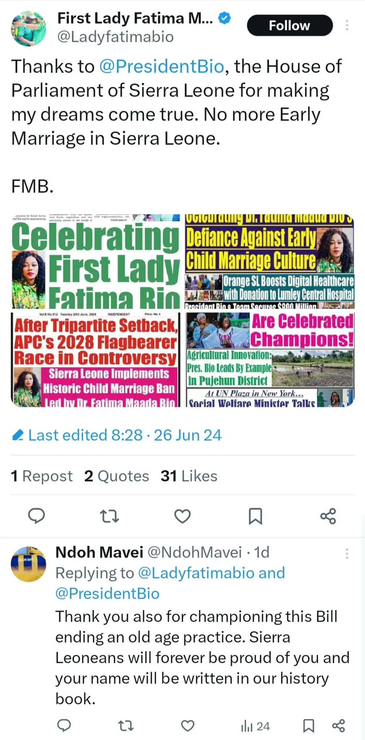Screen dimensions: 365x740
Task: Reply to Ndoh Mavei's comment
Action: pyautogui.click(x=64, y=726)
